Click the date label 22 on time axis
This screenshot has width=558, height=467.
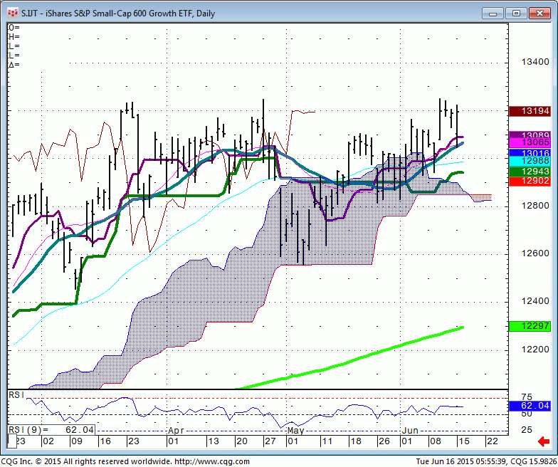pyautogui.click(x=493, y=441)
